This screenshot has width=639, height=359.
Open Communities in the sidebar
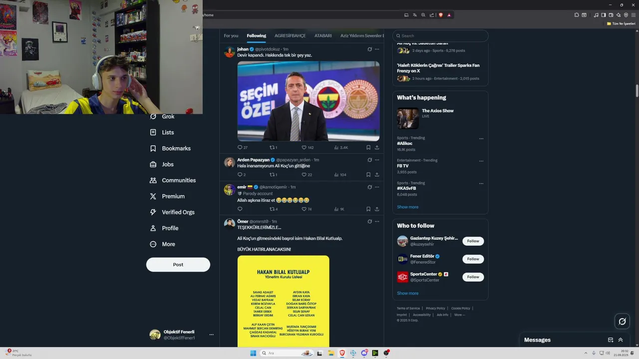[173, 180]
